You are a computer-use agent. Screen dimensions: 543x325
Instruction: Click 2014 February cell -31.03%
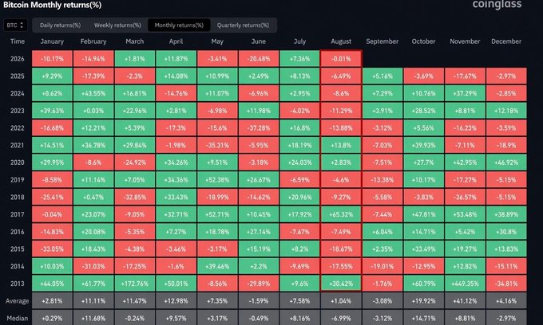click(93, 266)
